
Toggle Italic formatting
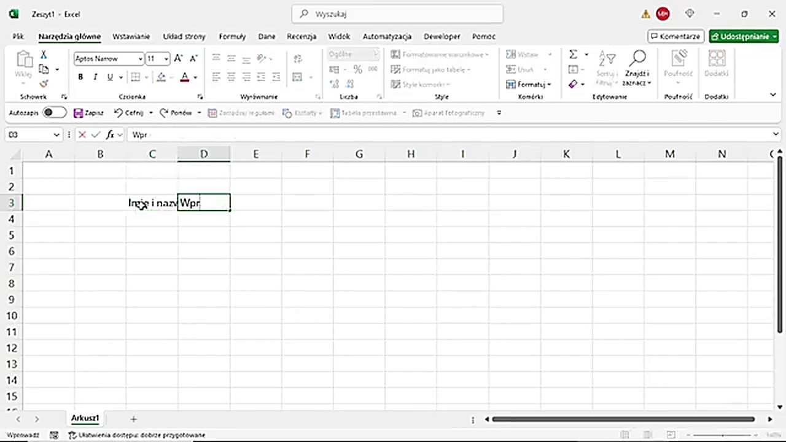pyautogui.click(x=95, y=77)
